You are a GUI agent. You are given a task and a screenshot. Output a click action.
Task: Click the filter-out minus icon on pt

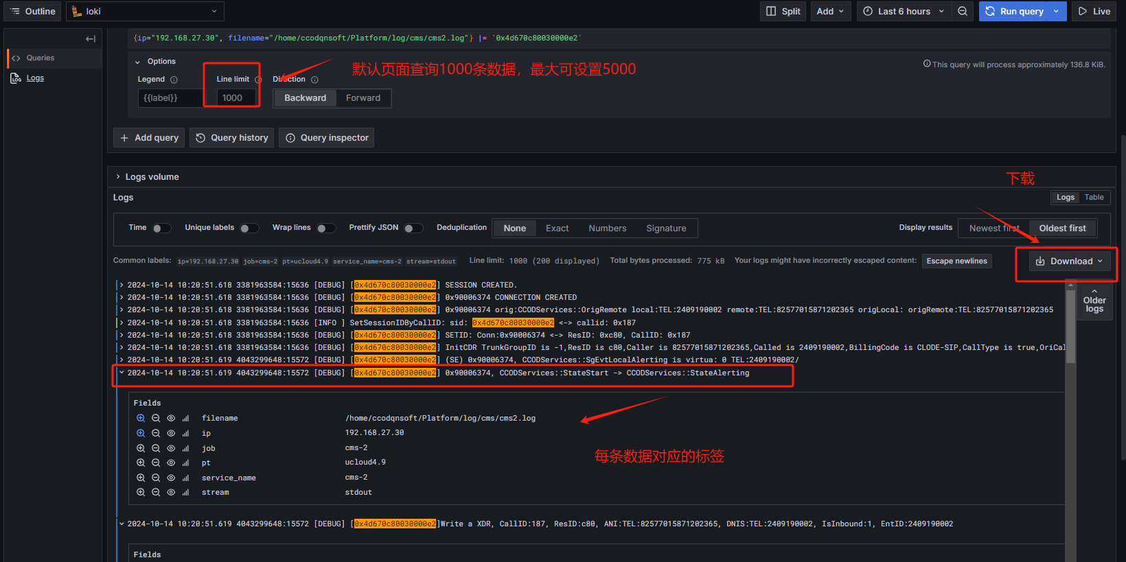[x=156, y=463]
